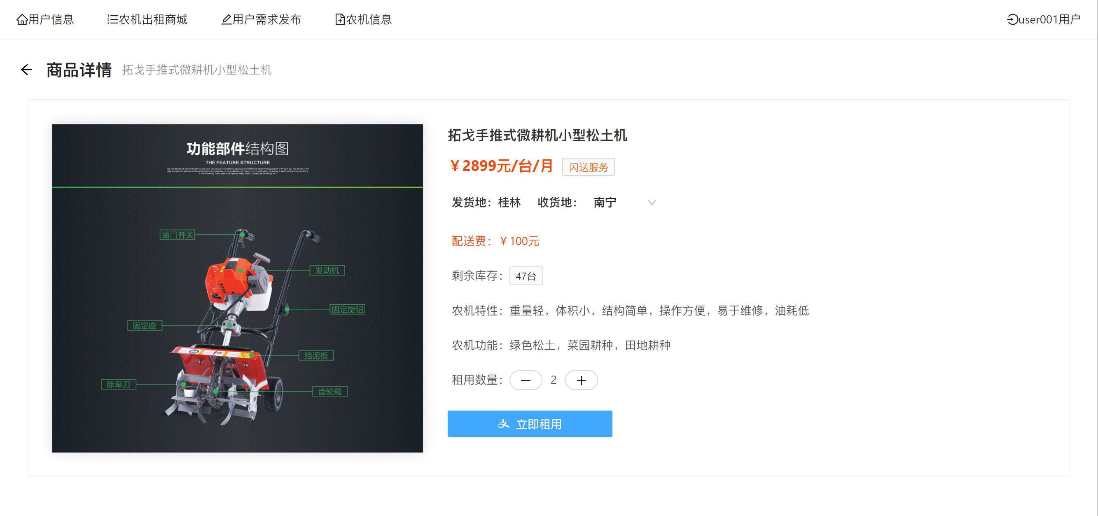Click the tiller product image
1098x516 pixels.
tap(237, 288)
